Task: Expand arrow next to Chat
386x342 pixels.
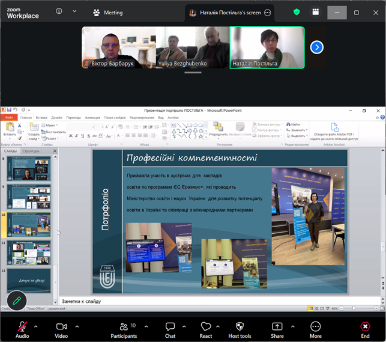Action: pyautogui.click(x=184, y=327)
